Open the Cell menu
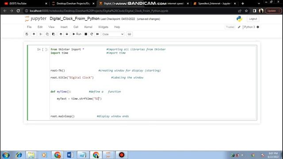 (76, 27)
